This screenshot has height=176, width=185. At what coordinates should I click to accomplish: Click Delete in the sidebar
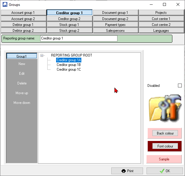(22, 83)
